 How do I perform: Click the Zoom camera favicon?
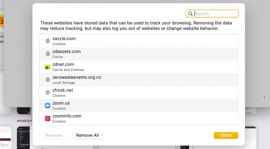[48, 106]
